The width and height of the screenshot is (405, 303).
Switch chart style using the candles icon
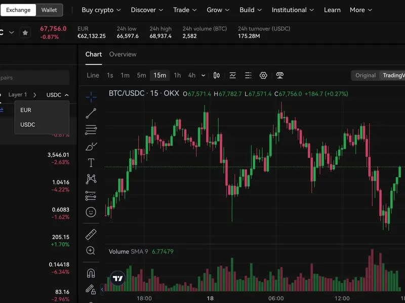(216, 75)
